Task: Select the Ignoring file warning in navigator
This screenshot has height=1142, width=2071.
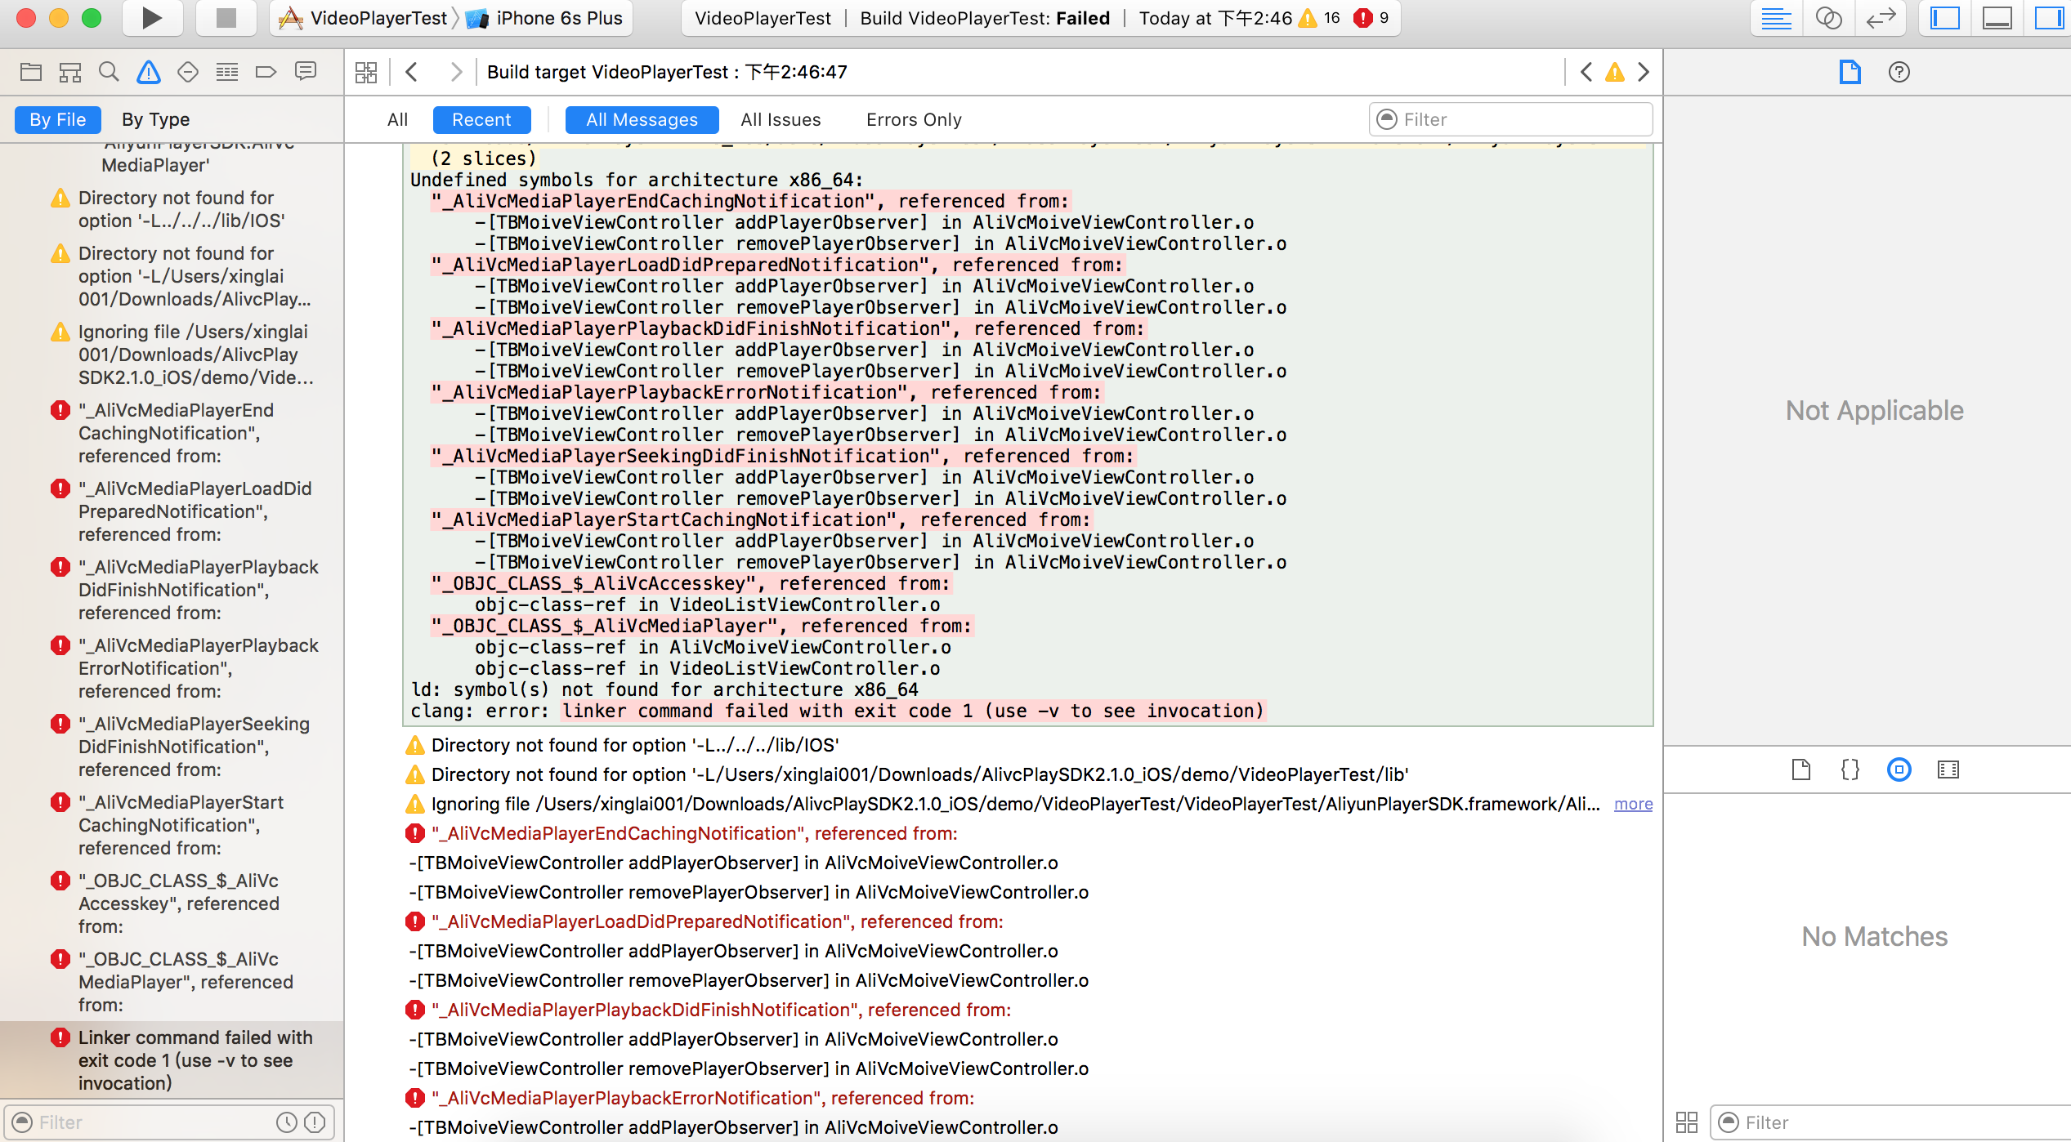Action: 172,354
